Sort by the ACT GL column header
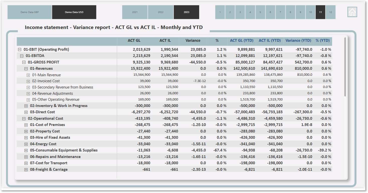Screen dimensions: 368x193 point(134,40)
